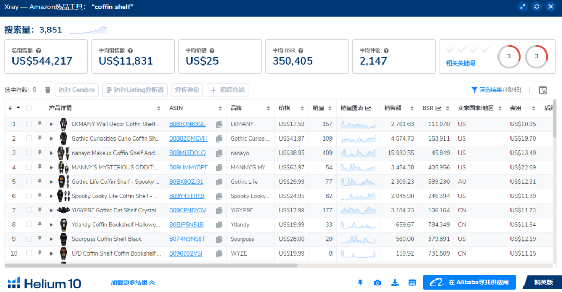Copy ASIN B09Y43TRK9
The image size is (562, 292).
click(x=219, y=196)
